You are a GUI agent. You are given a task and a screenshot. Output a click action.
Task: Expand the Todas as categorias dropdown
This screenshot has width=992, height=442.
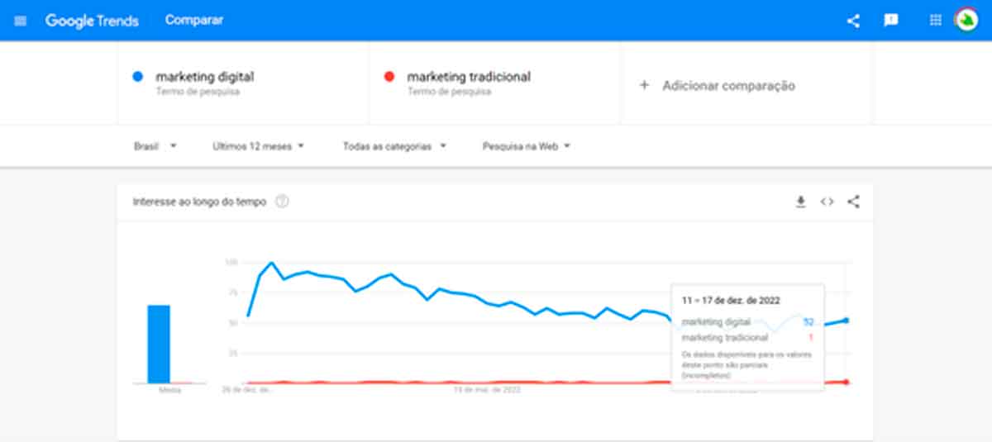pyautogui.click(x=395, y=146)
